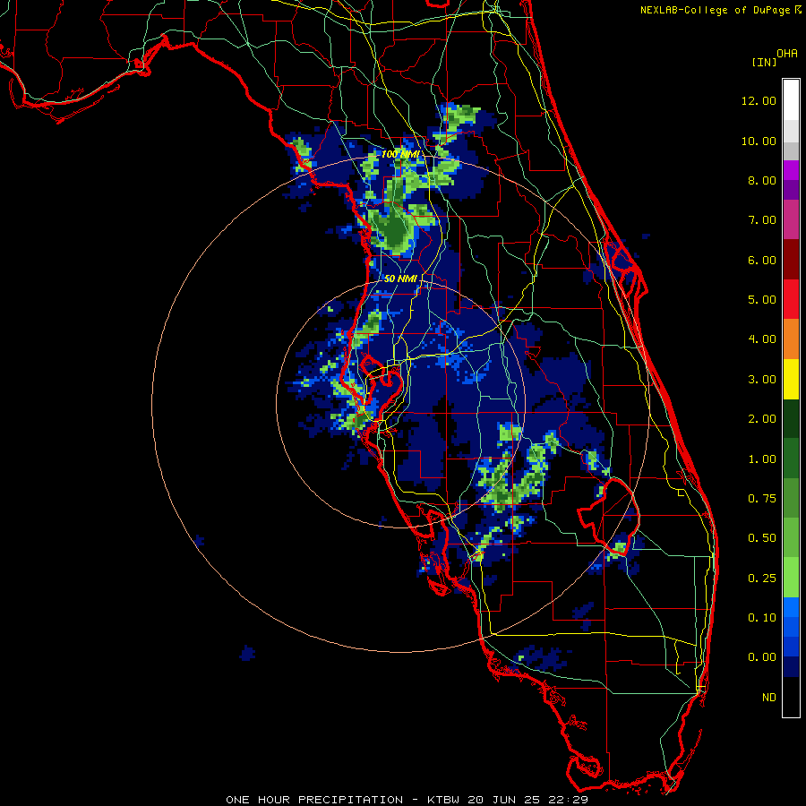Pick the dark maroon swatch in the scale
The image size is (806, 806).
[x=791, y=260]
